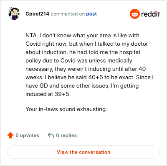Image resolution: width=167 pixels, height=166 pixels.
Task: Click the line starting "policy due to Covid"
Action: click(x=79, y=61)
